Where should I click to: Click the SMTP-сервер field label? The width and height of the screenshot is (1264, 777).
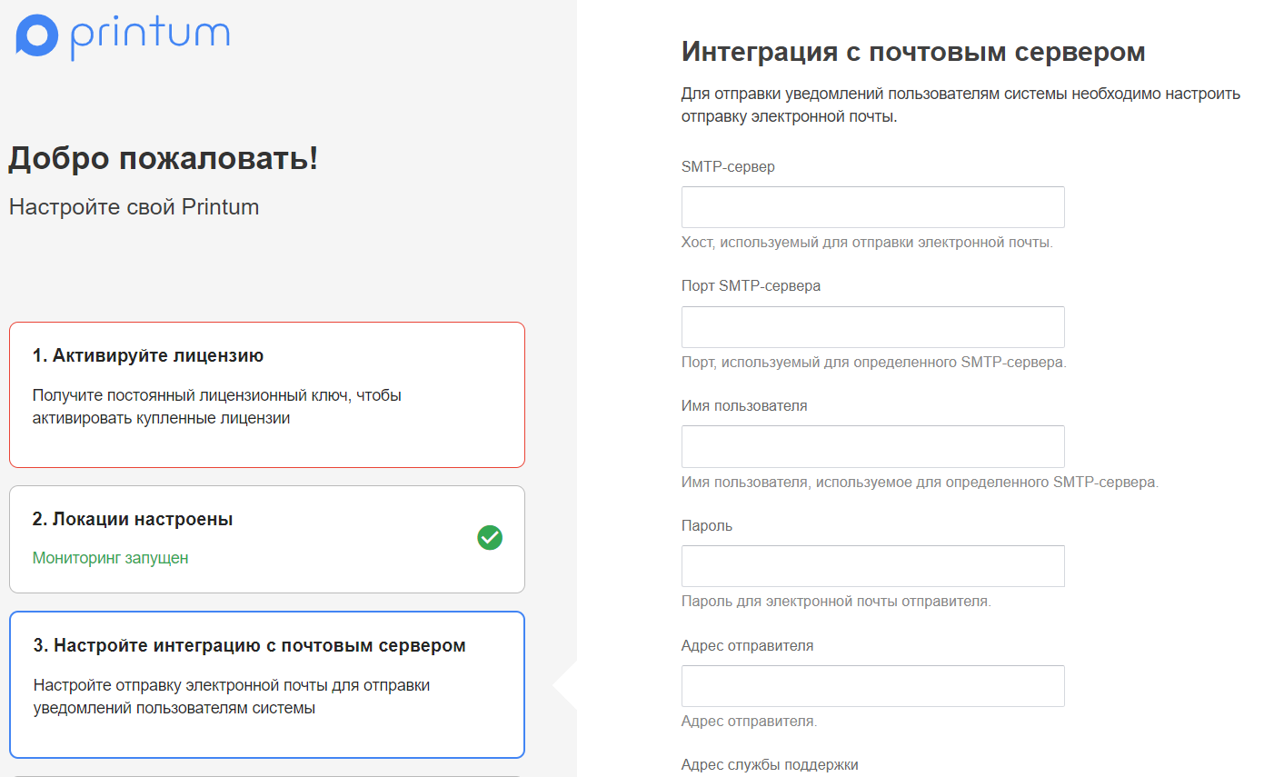point(728,166)
